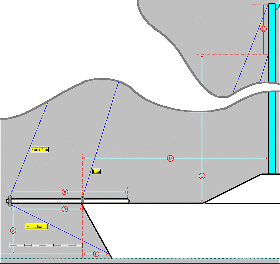Image resolution: width=280 pixels, height=264 pixels.
Task: Select the yellow Faux-étai label
Action: (40, 150)
